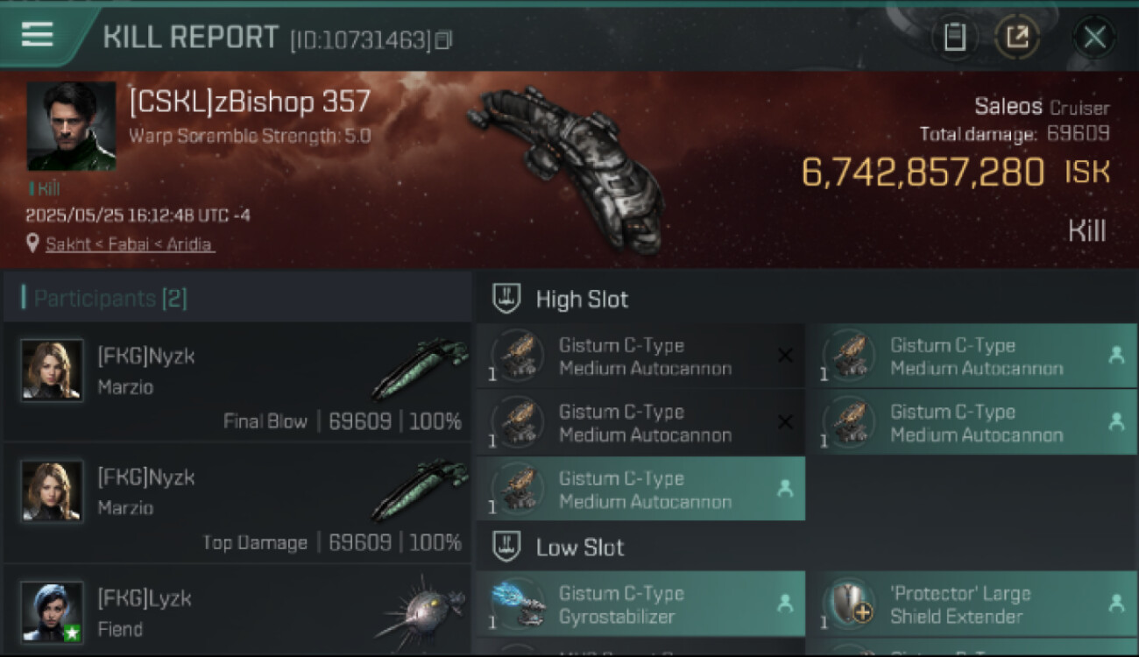Share the kill report externally
Viewport: 1139px width, 657px height.
point(1016,37)
